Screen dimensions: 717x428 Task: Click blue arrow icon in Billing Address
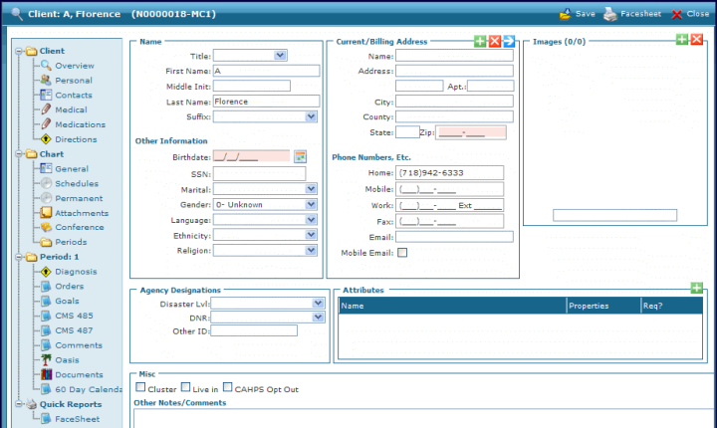508,41
